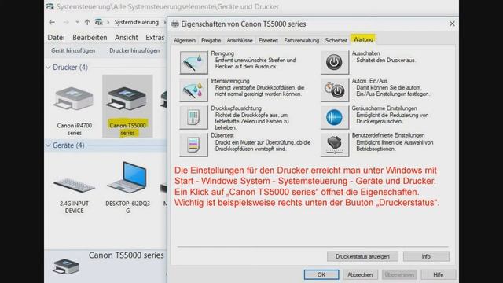Image resolution: width=503 pixels, height=283 pixels.
Task: Open the Ansicht menu
Action: 127,38
